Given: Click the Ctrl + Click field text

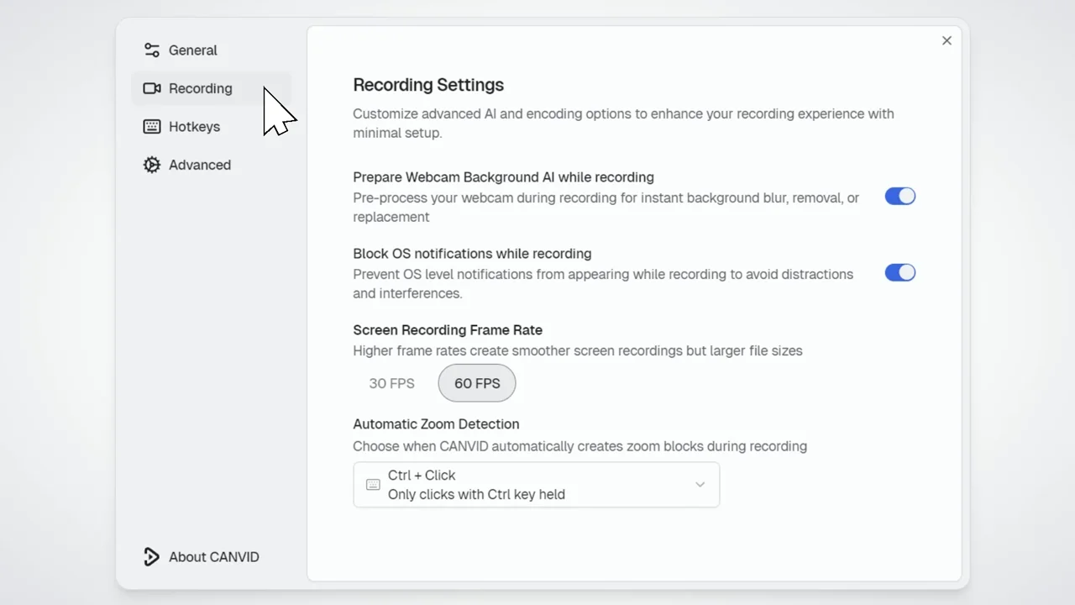Looking at the screenshot, I should pyautogui.click(x=422, y=476).
